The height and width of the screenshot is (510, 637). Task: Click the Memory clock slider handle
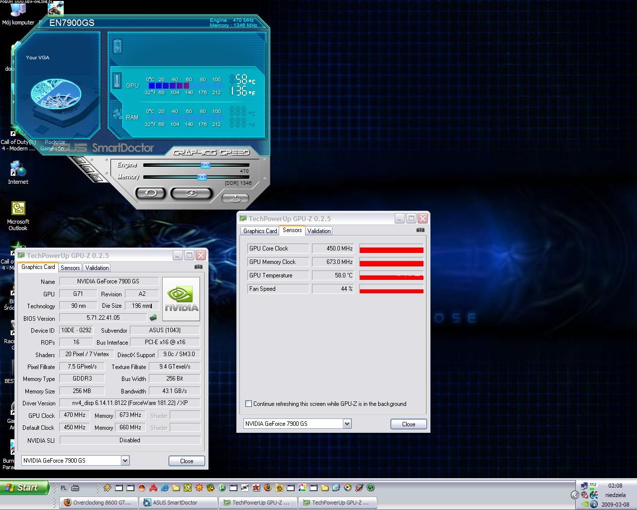pos(202,177)
